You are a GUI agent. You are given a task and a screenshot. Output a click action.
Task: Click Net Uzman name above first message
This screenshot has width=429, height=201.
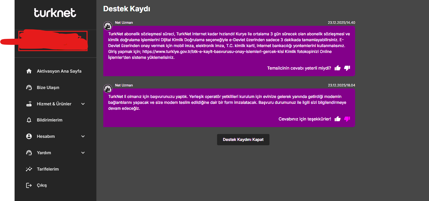click(124, 23)
